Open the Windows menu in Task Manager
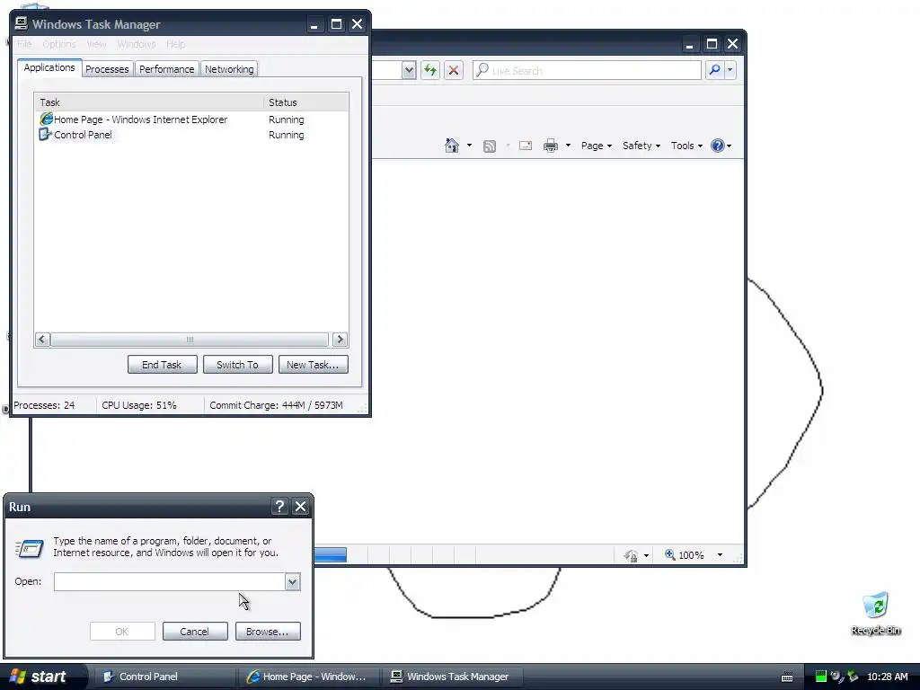 click(137, 44)
